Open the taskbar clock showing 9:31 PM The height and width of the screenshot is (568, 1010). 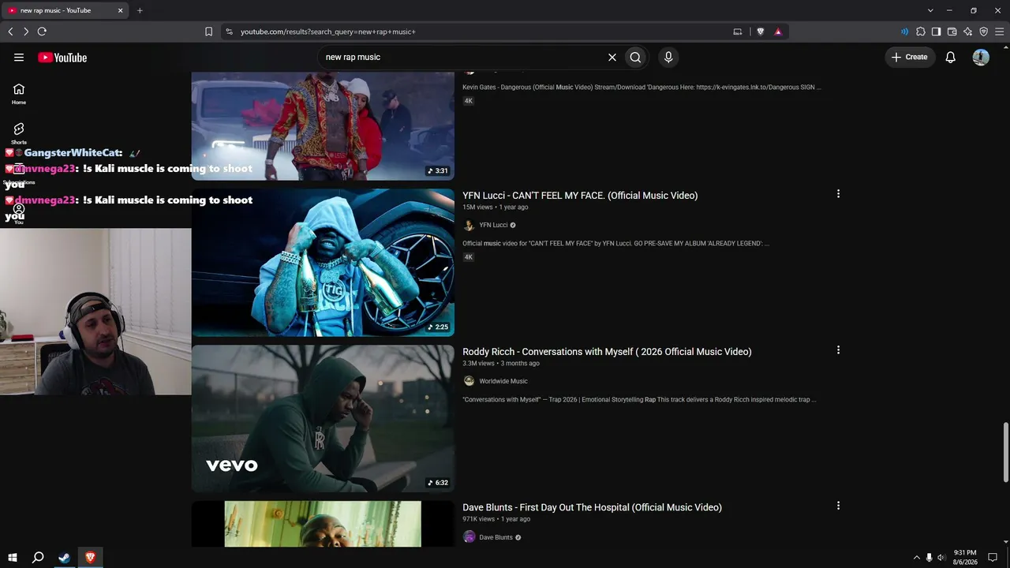point(965,558)
